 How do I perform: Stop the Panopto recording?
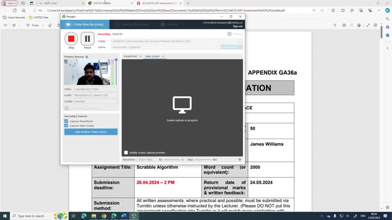point(71,39)
